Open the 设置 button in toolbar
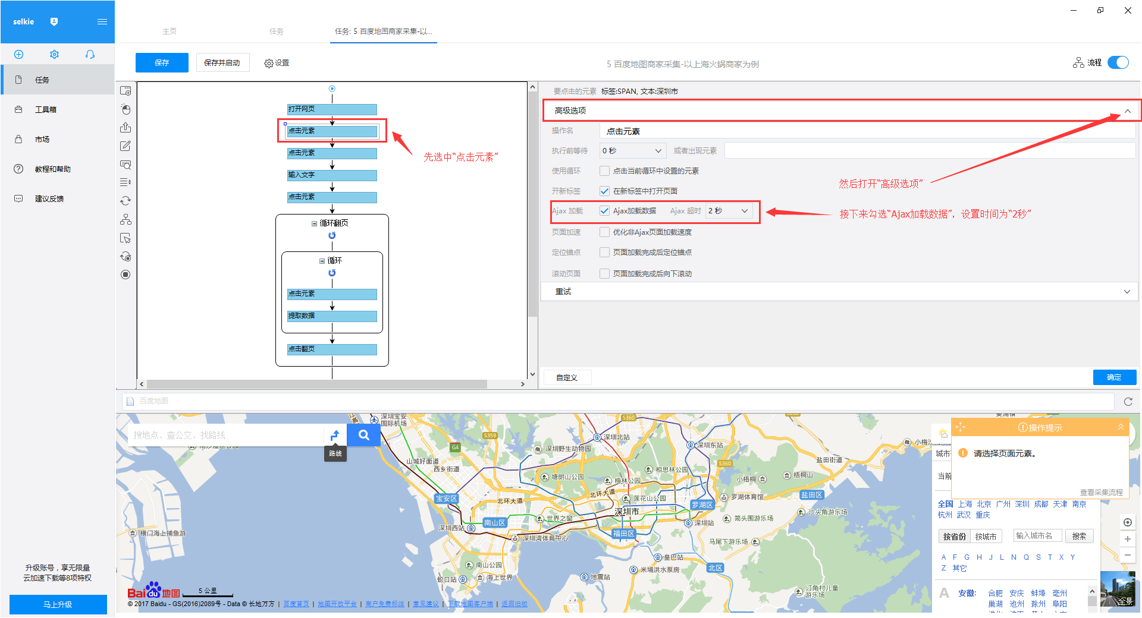Screen dimensions: 1142x618 pyautogui.click(x=277, y=63)
